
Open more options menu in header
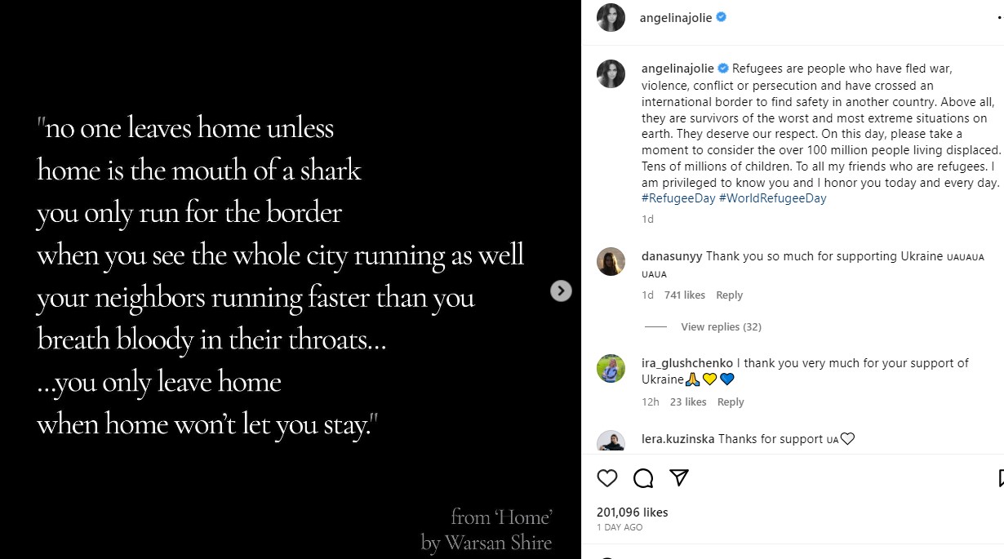pyautogui.click(x=1000, y=18)
